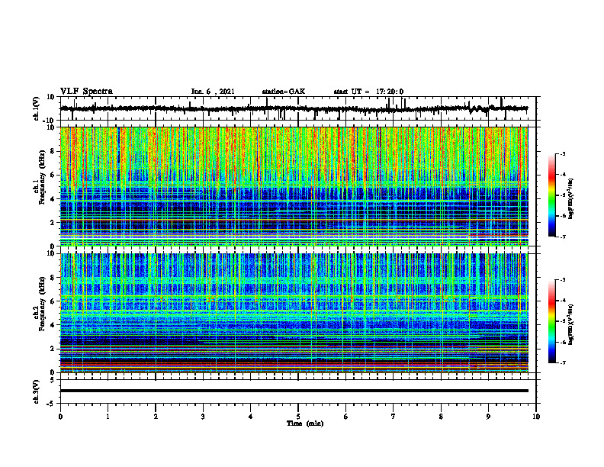Select the "start UT = 17:20:0" text
The image size is (604, 467).
(x=368, y=92)
